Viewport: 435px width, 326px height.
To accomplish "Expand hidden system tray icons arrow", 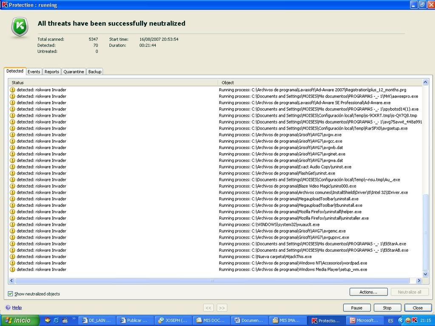I will coord(400,320).
